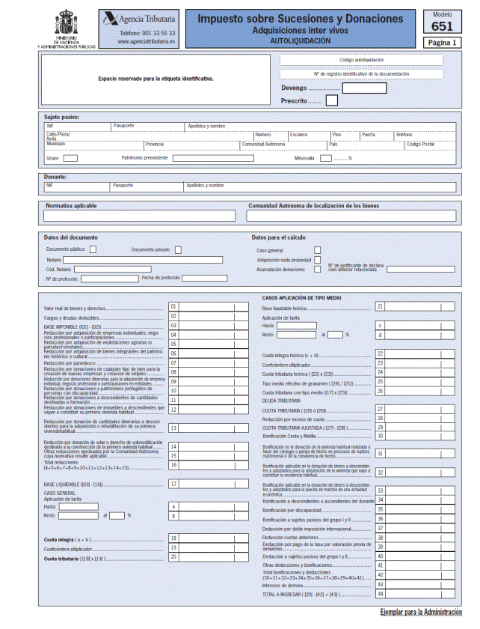The width and height of the screenshot is (480, 629).
Task: Click box b of Aplicación de tarifa
Action: coord(214,516)
